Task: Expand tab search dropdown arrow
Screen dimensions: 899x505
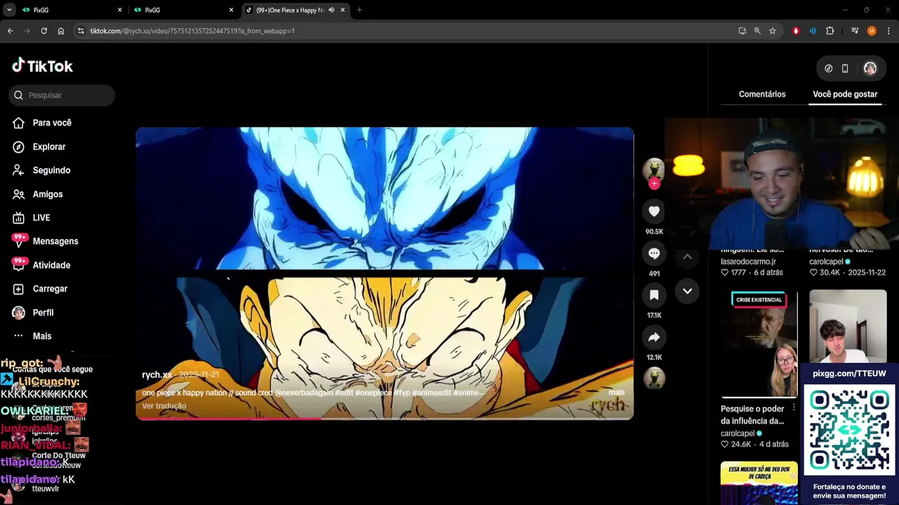Action: click(x=9, y=10)
